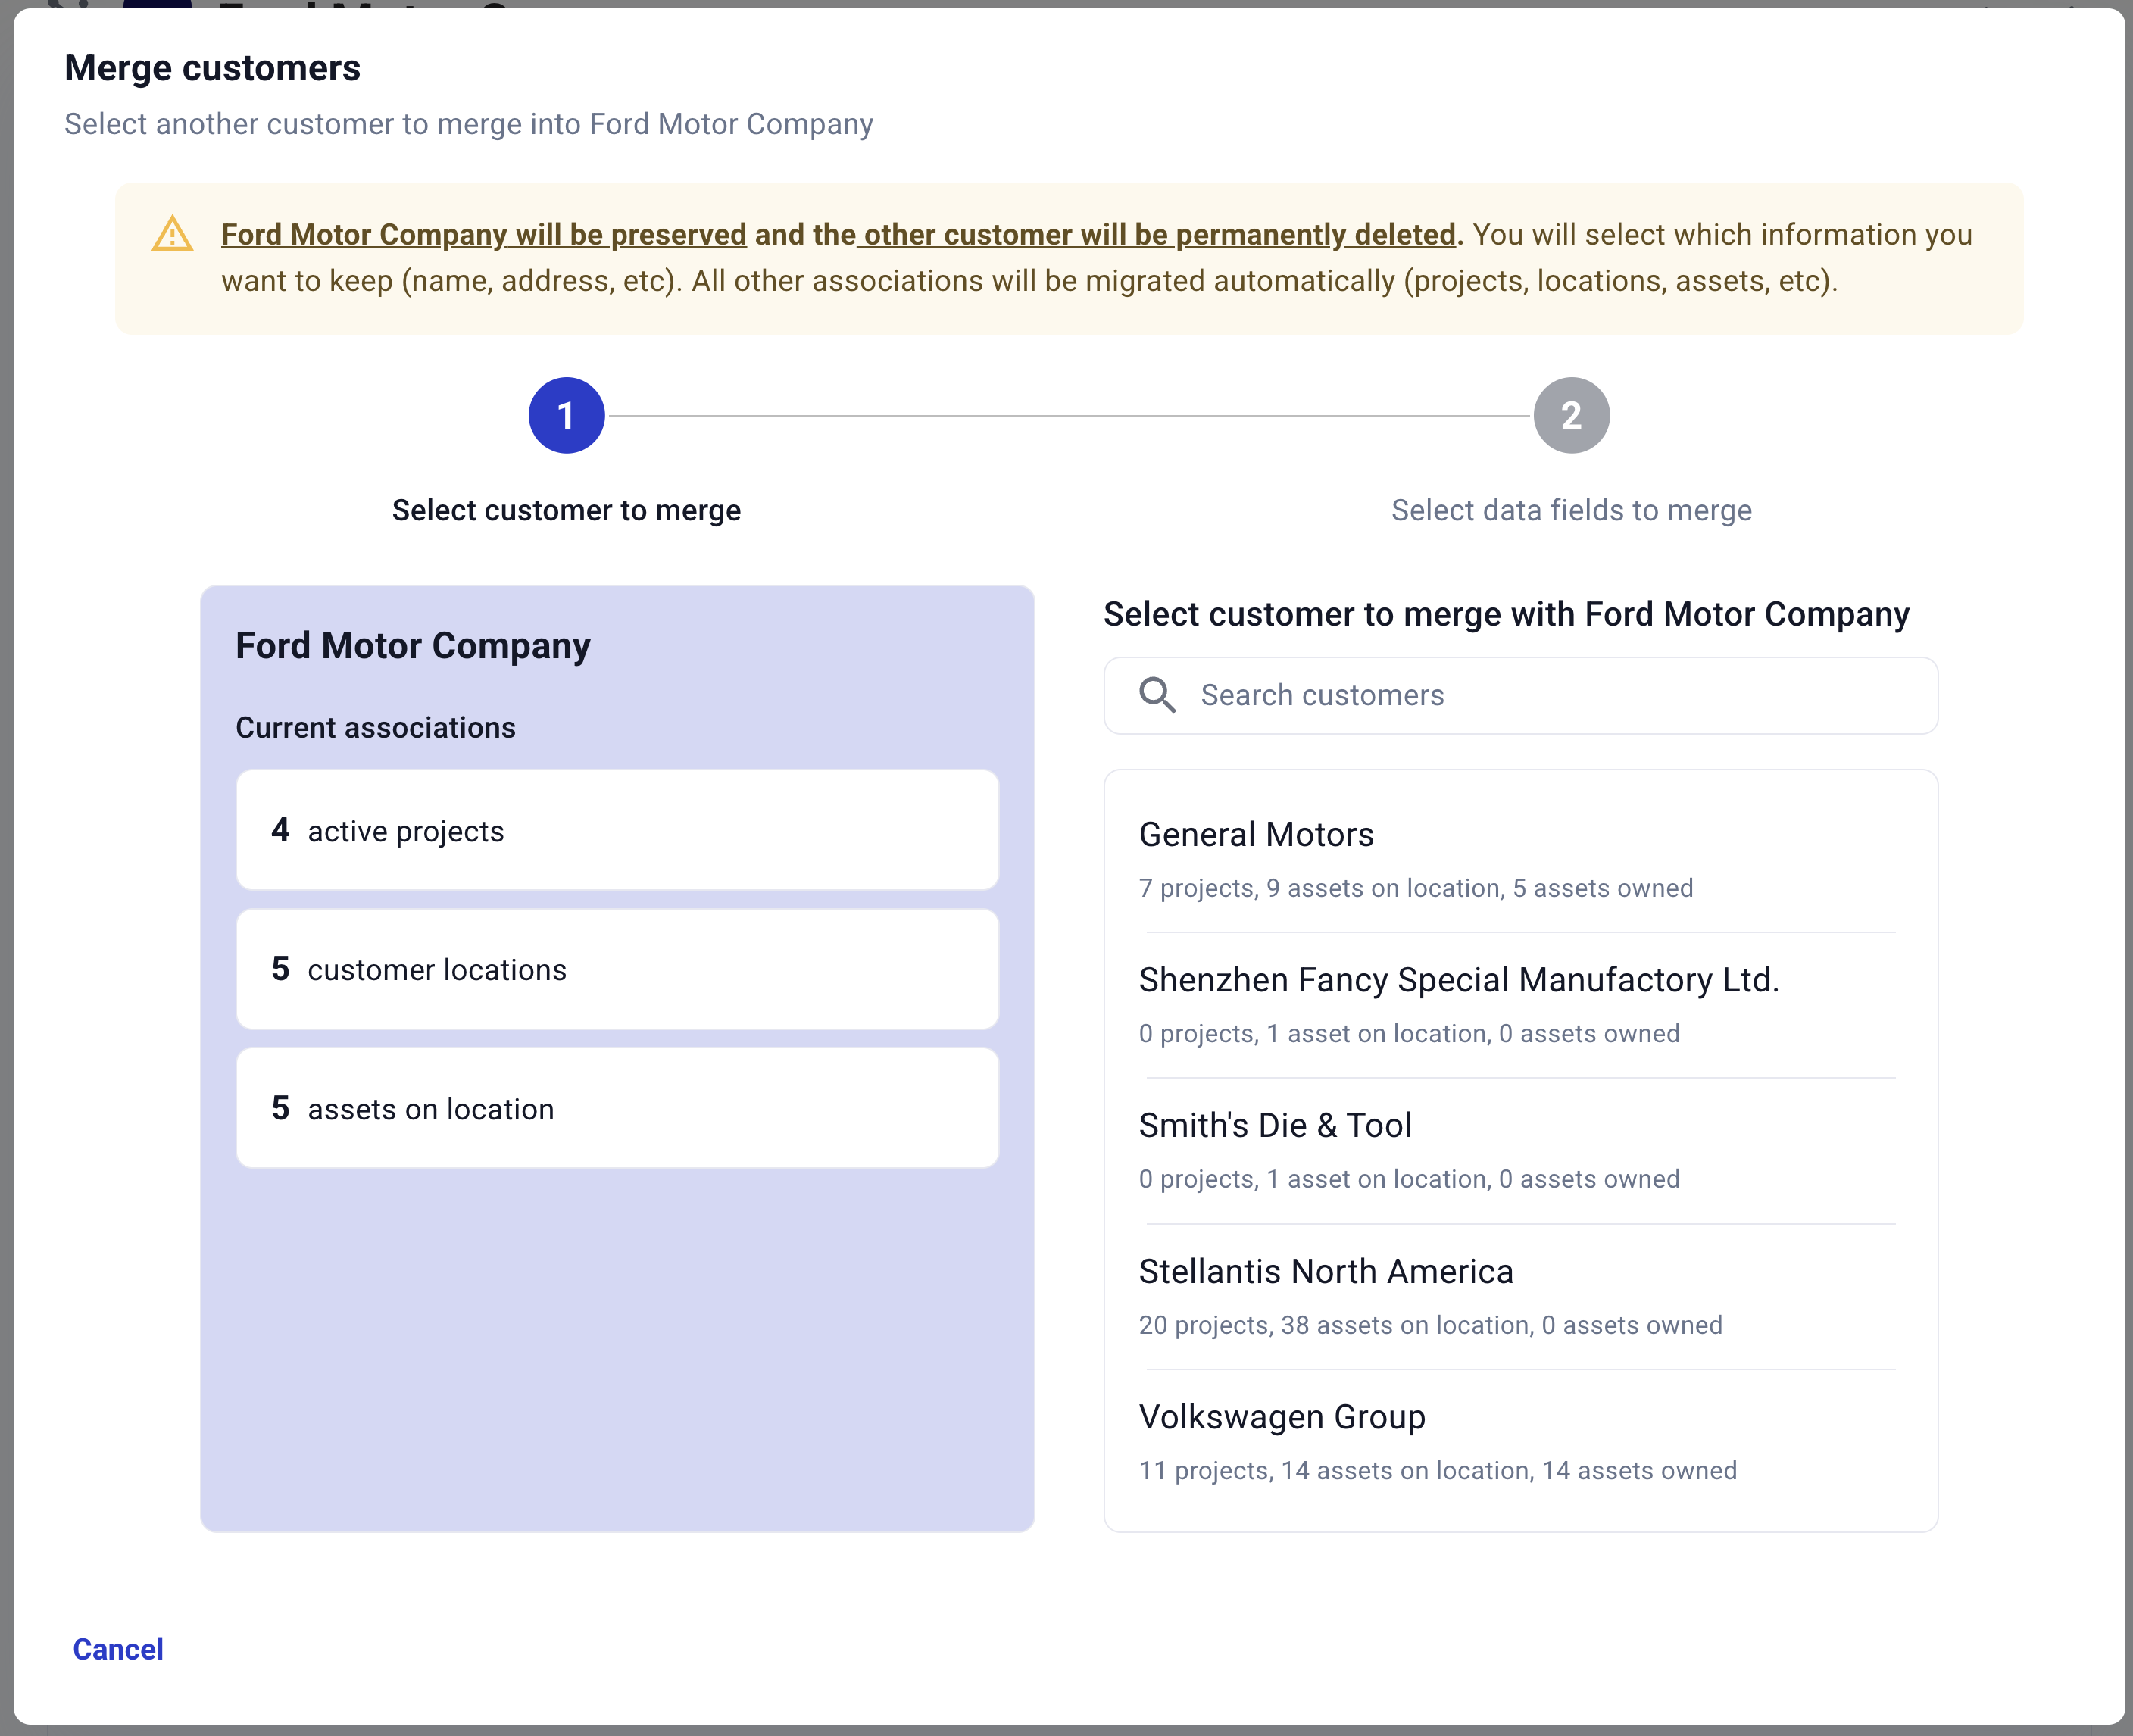2133x1736 pixels.
Task: Pick Stellantis North America from list
Action: click(1520, 1297)
